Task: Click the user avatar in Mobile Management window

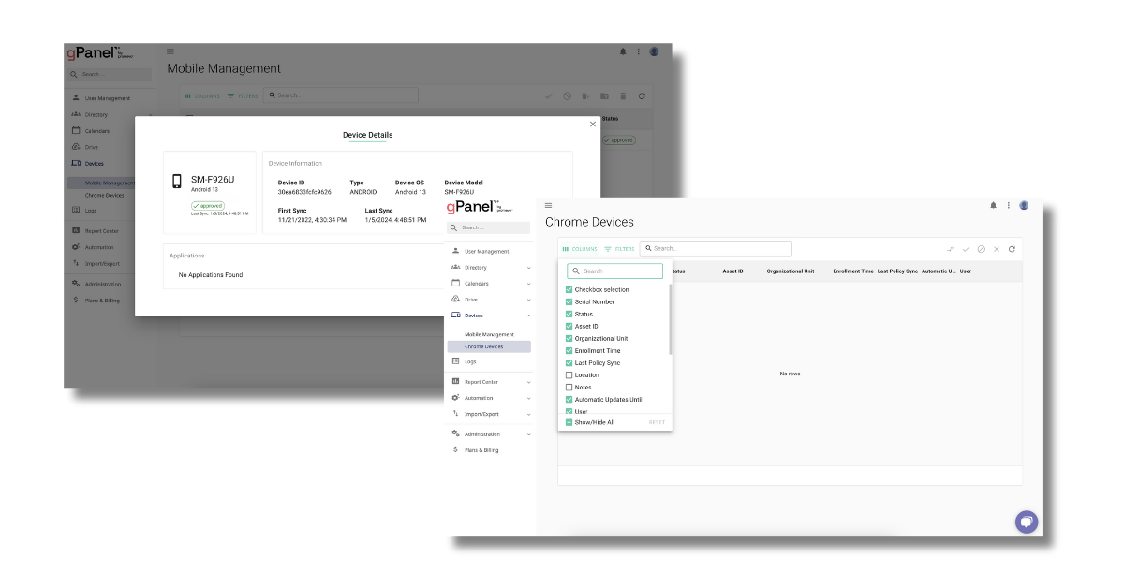Action: click(654, 51)
